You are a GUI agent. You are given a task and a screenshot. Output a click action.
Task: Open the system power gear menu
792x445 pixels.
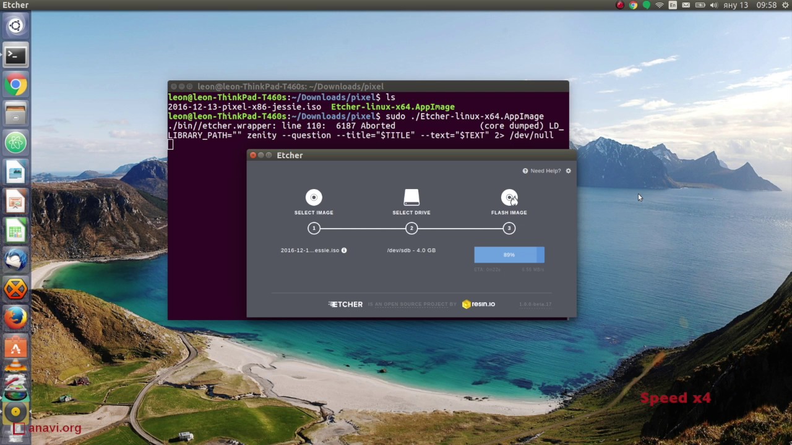[x=784, y=5]
